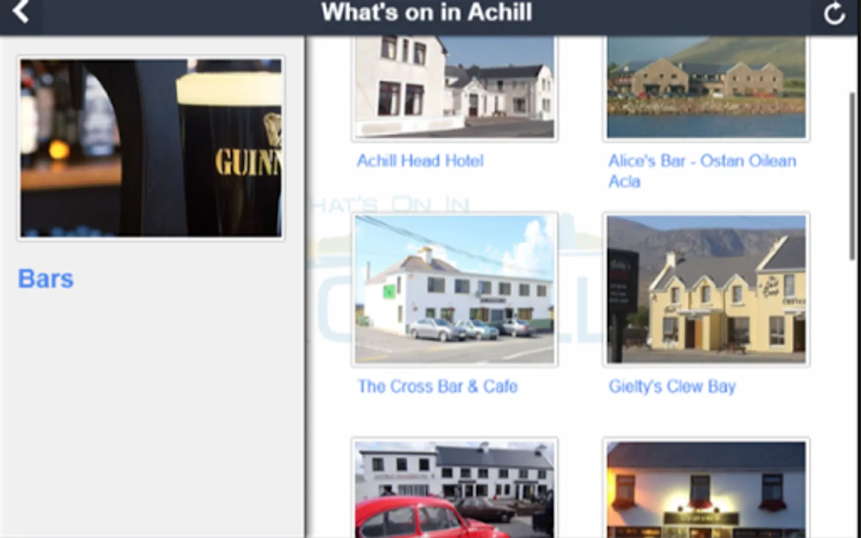Refresh the listings with reload icon
Viewport: 861px width, 538px height.
coord(834,14)
